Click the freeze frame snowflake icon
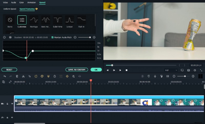205x124 pixels. tap(10, 37)
